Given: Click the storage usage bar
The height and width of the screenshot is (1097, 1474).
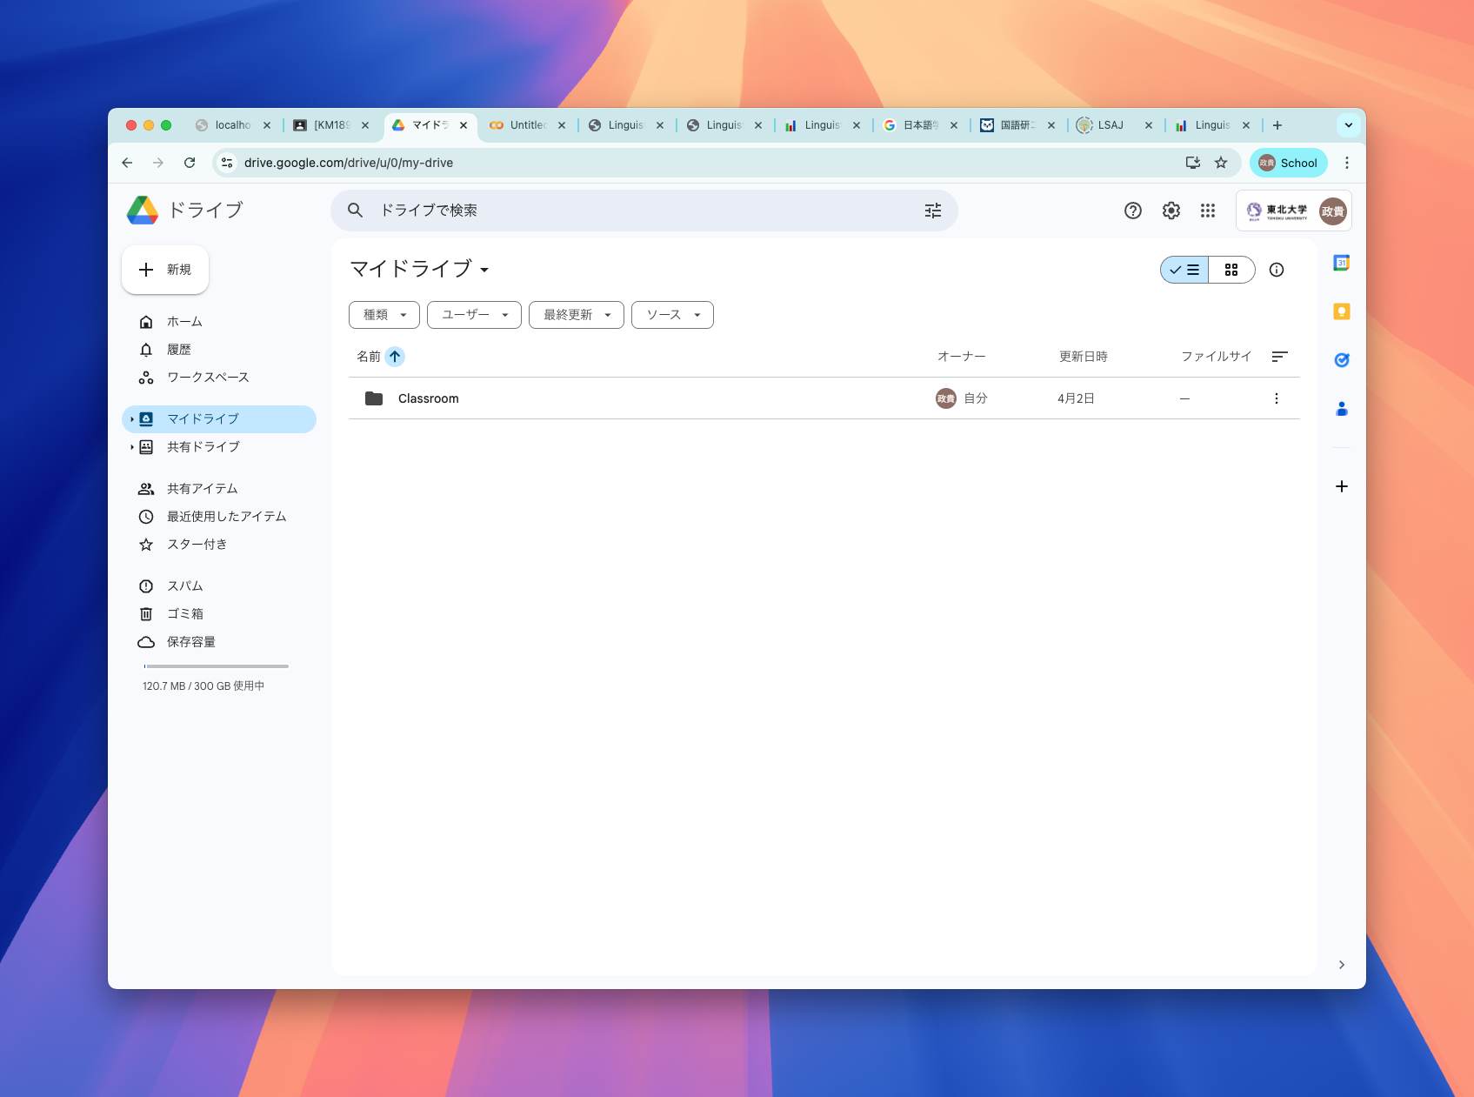Looking at the screenshot, I should tap(216, 666).
